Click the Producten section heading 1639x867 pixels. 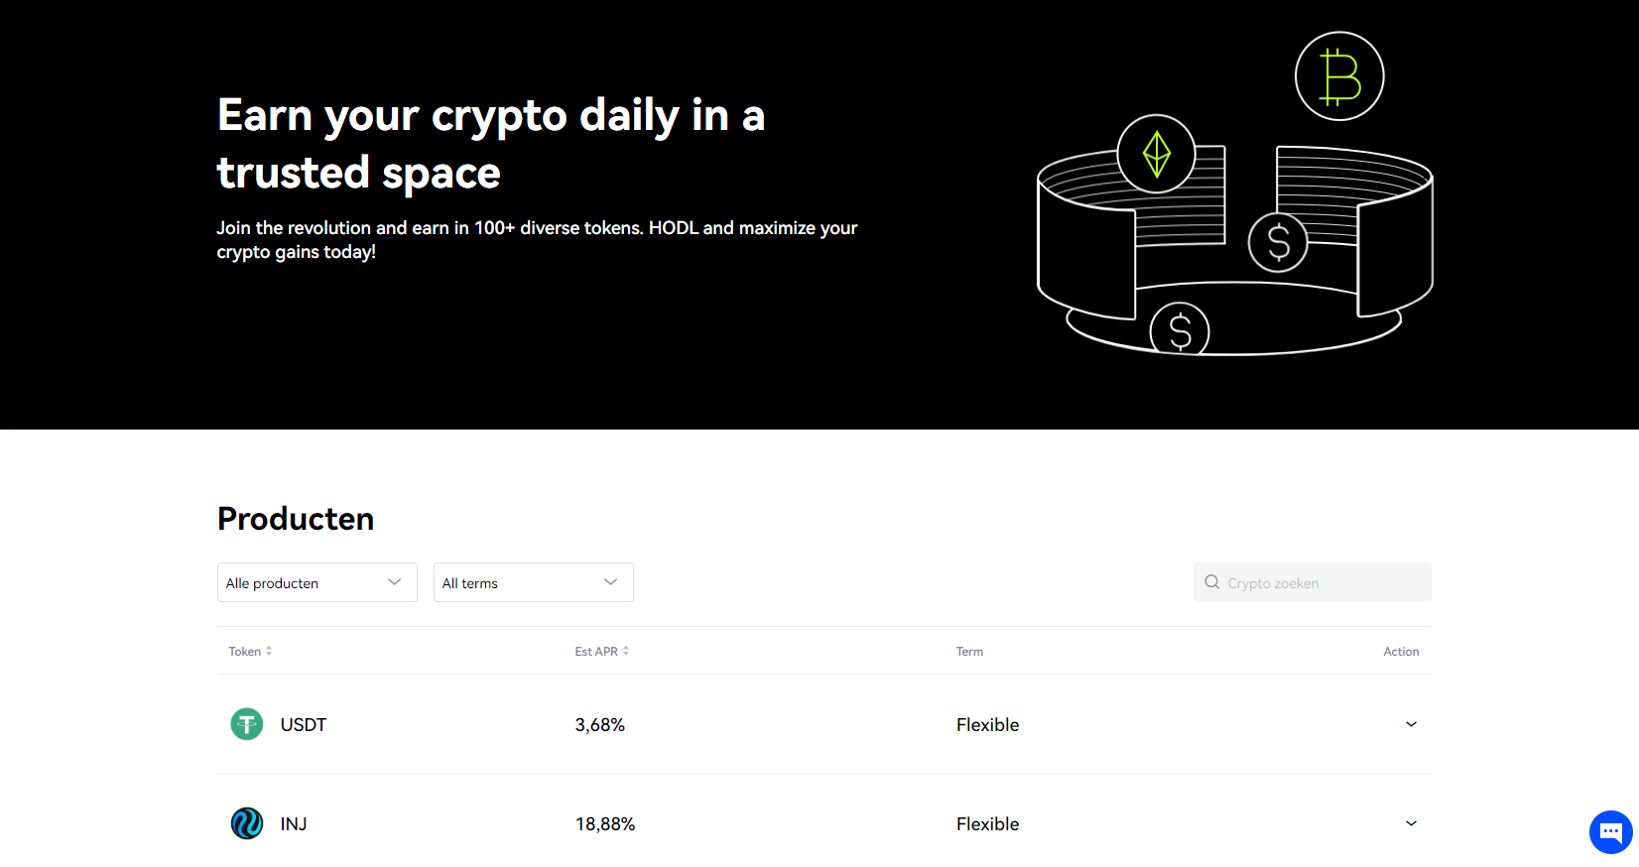click(x=296, y=519)
